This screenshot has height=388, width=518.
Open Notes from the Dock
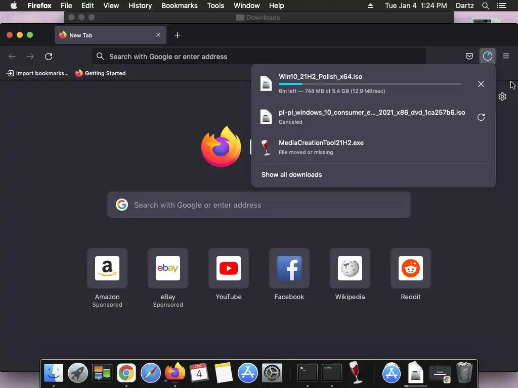click(223, 373)
